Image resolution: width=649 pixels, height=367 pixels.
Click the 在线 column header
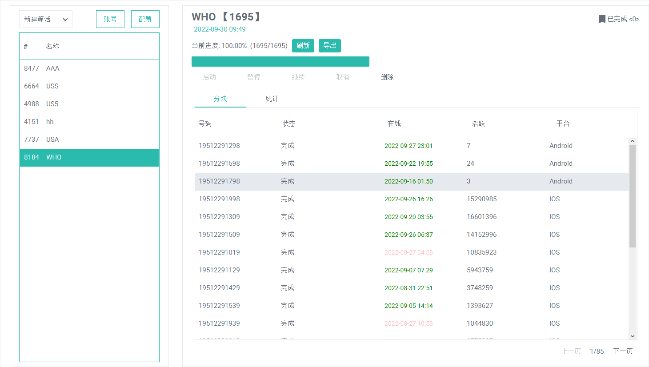point(394,124)
